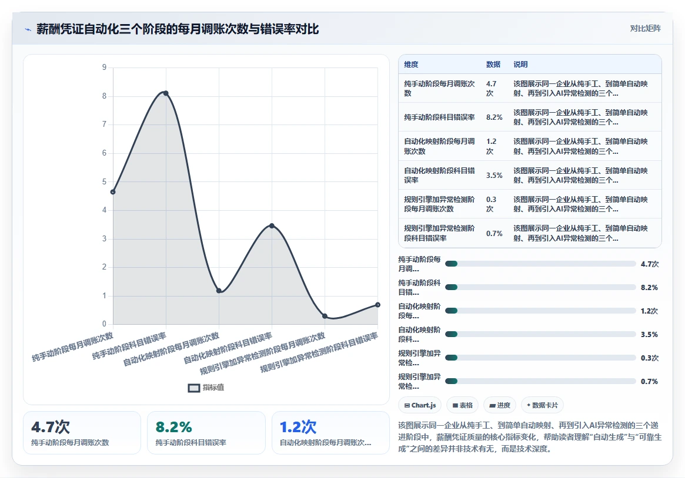685x478 pixels.
Task: Select table cell 规则引擎加异常检测阶段科目错误率
Action: click(439, 233)
